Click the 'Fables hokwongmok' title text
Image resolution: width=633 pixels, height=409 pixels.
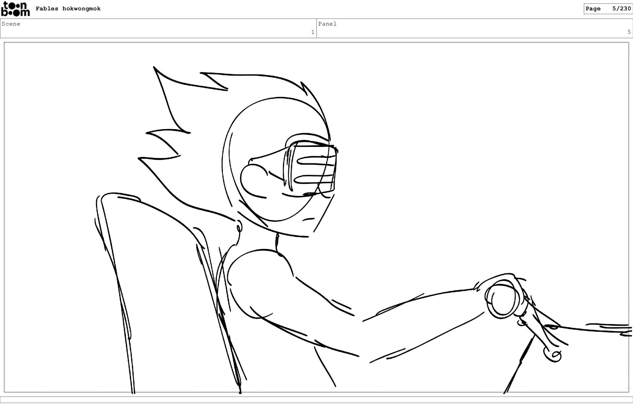tap(68, 9)
